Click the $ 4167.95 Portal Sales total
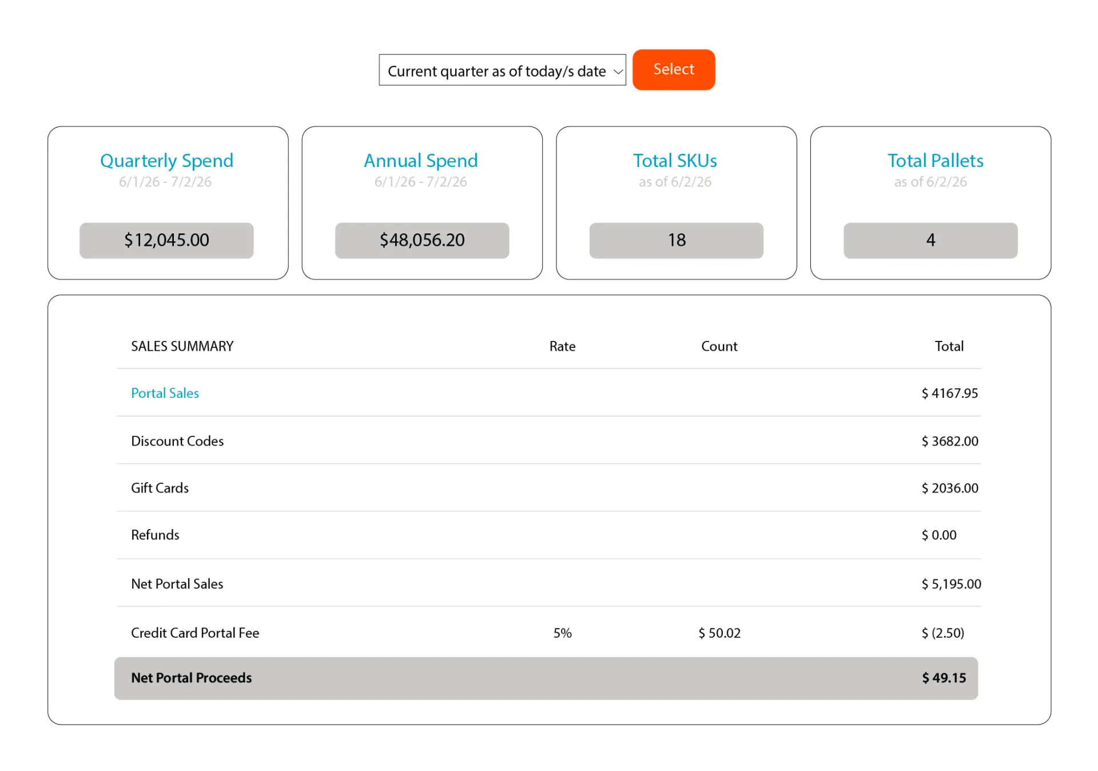The image size is (1098, 771). [949, 393]
